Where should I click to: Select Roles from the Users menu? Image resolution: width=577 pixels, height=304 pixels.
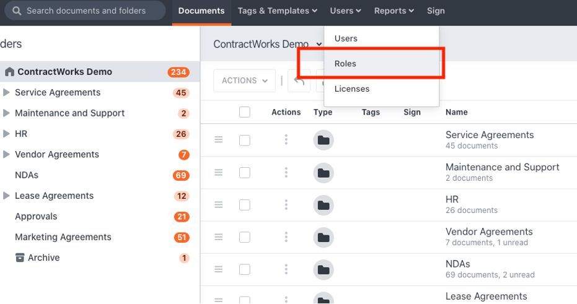[345, 64]
